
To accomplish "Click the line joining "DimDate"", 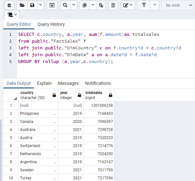I will (87, 55).
